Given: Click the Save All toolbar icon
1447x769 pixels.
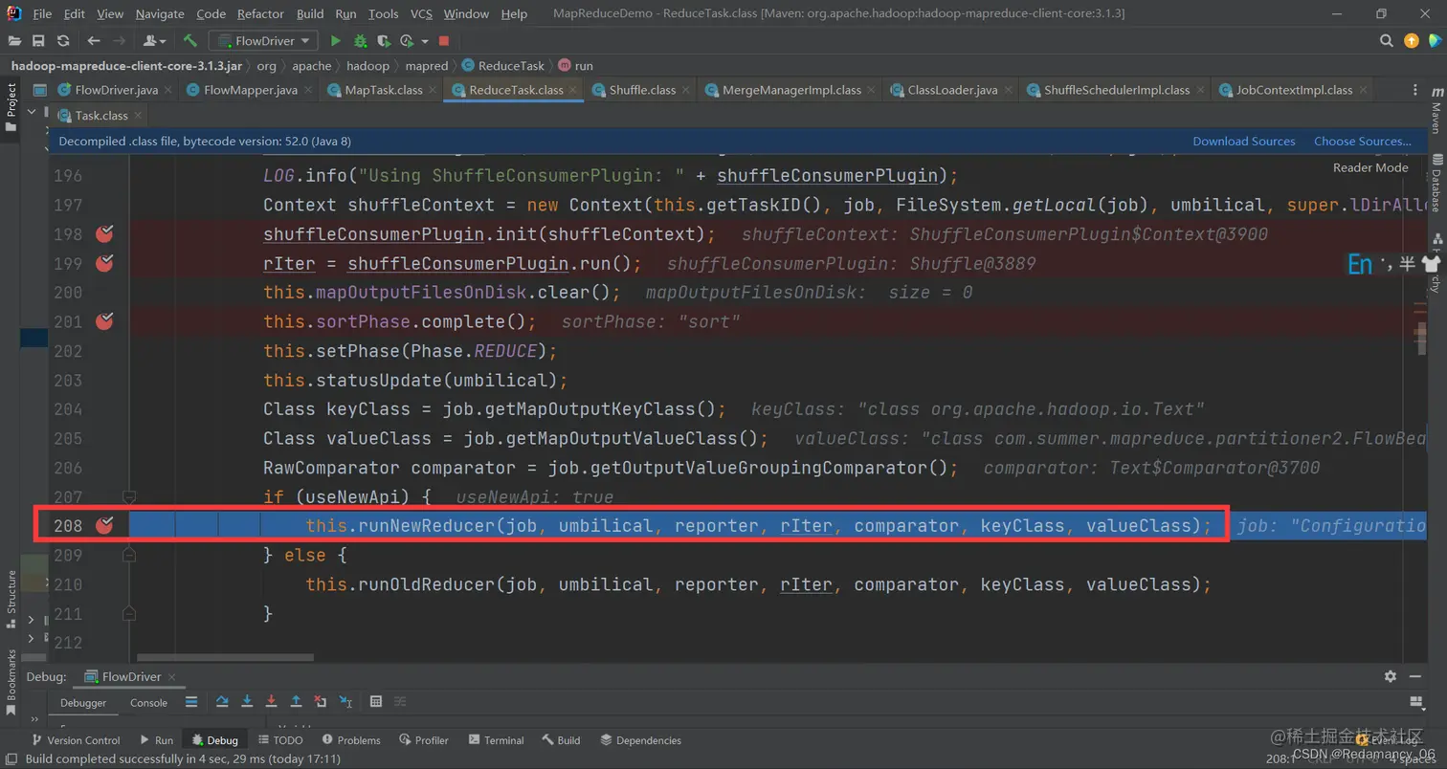Looking at the screenshot, I should point(38,41).
